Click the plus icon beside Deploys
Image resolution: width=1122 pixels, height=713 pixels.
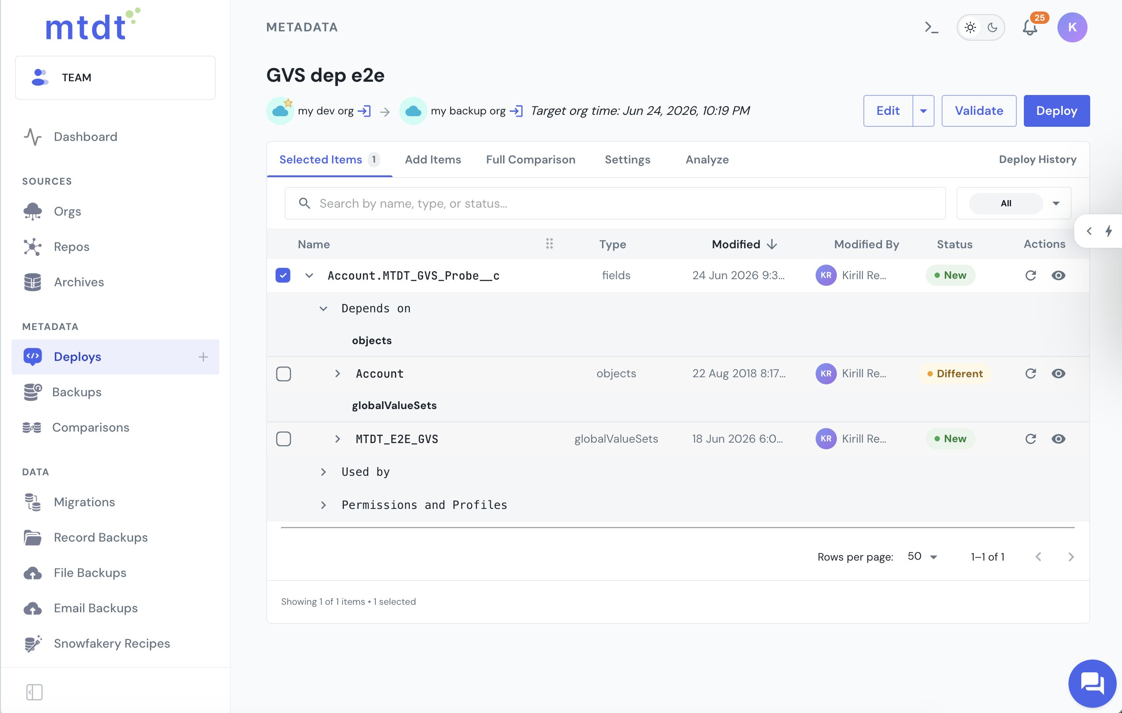point(203,357)
